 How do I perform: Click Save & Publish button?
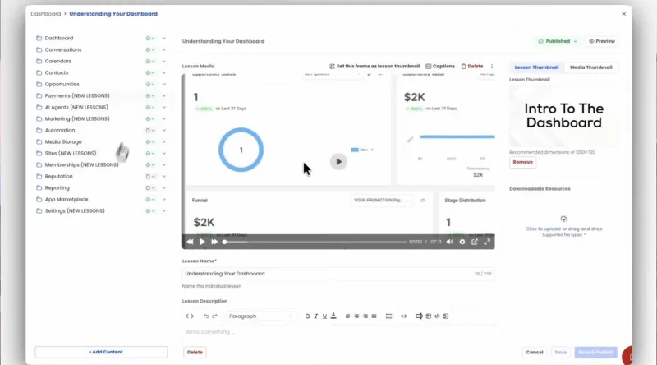coord(595,353)
